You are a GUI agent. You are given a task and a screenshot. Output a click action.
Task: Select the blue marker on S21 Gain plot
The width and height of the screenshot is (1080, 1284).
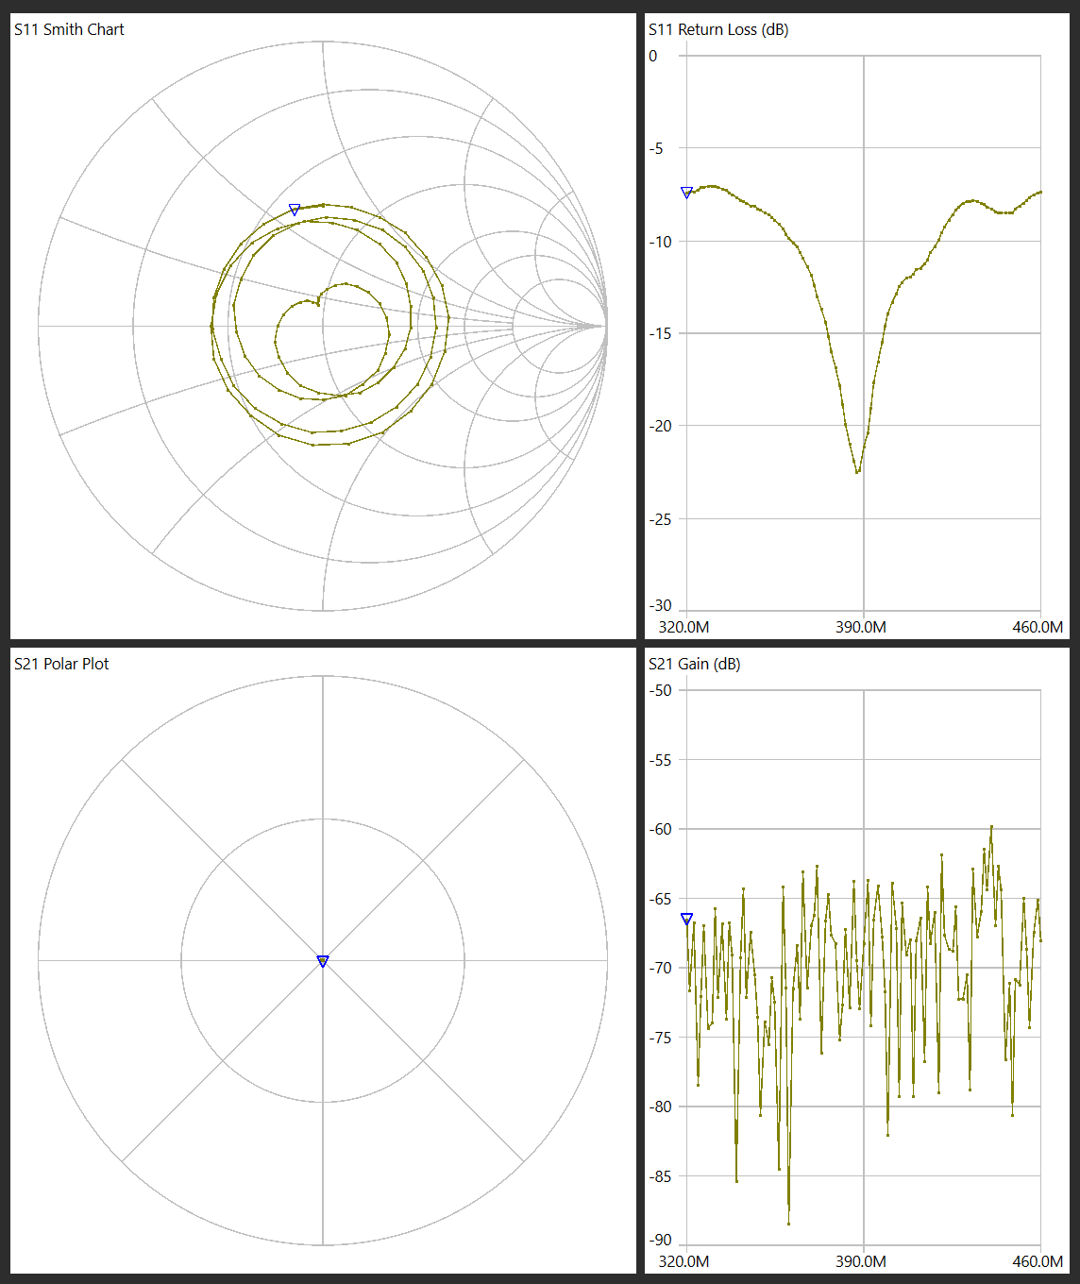tap(686, 919)
